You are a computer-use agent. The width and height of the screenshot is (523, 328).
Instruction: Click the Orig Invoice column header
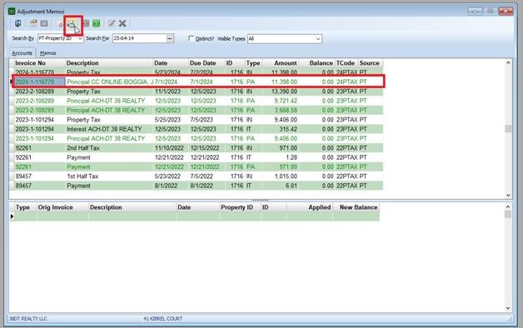[x=62, y=207]
